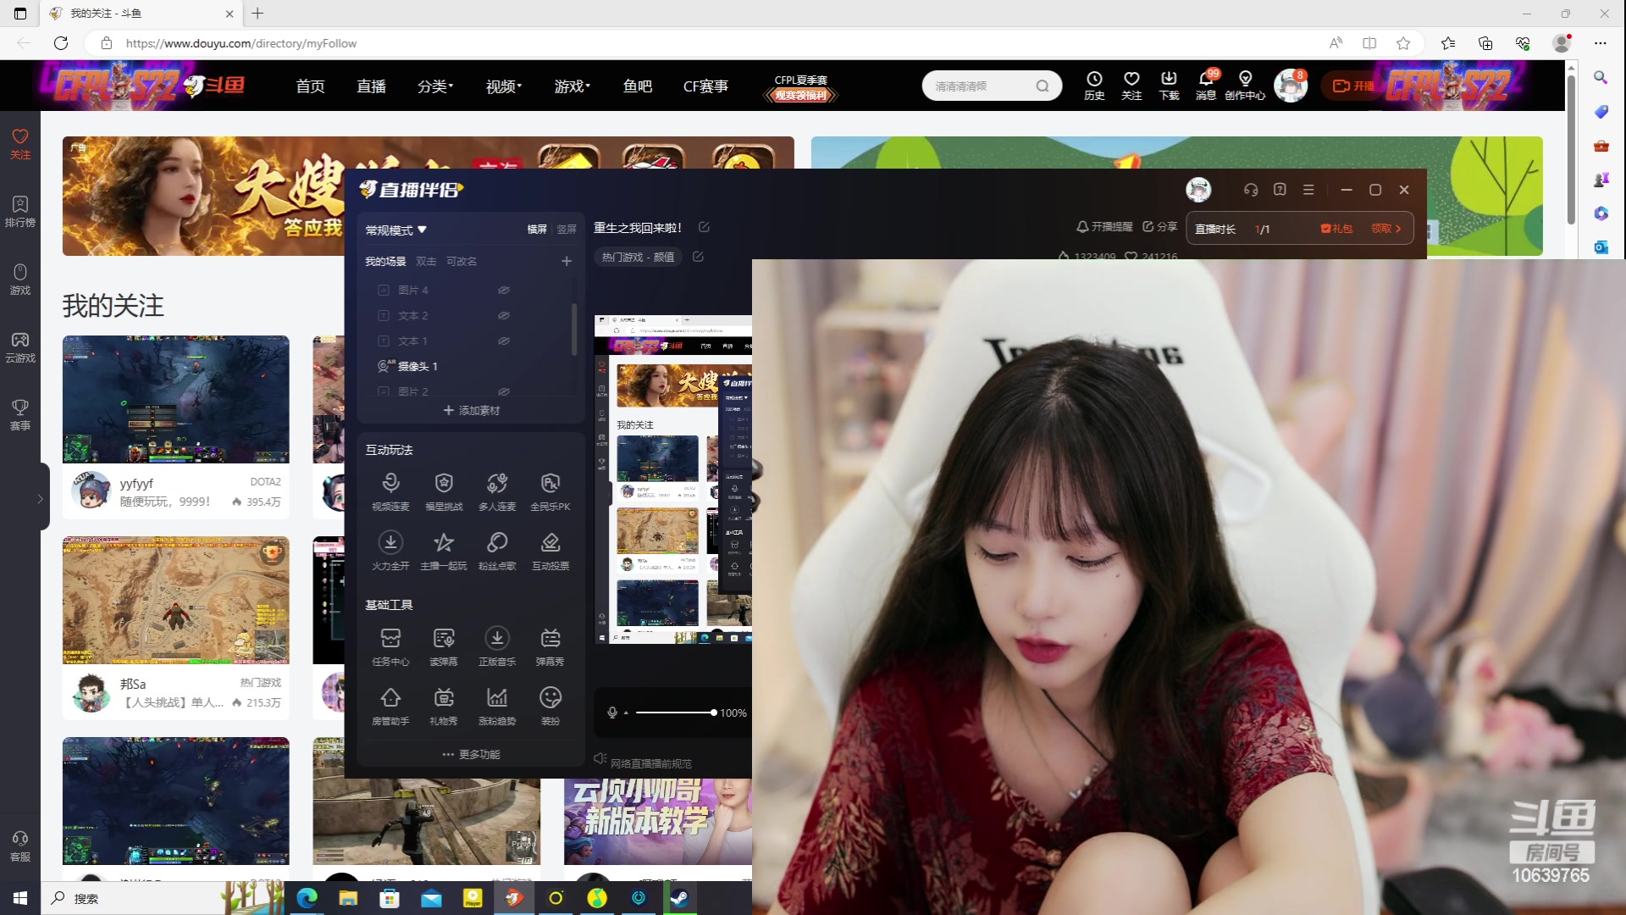The image size is (1626, 915).
Task: Expand the 常规模式 mode dropdown
Action: [395, 230]
